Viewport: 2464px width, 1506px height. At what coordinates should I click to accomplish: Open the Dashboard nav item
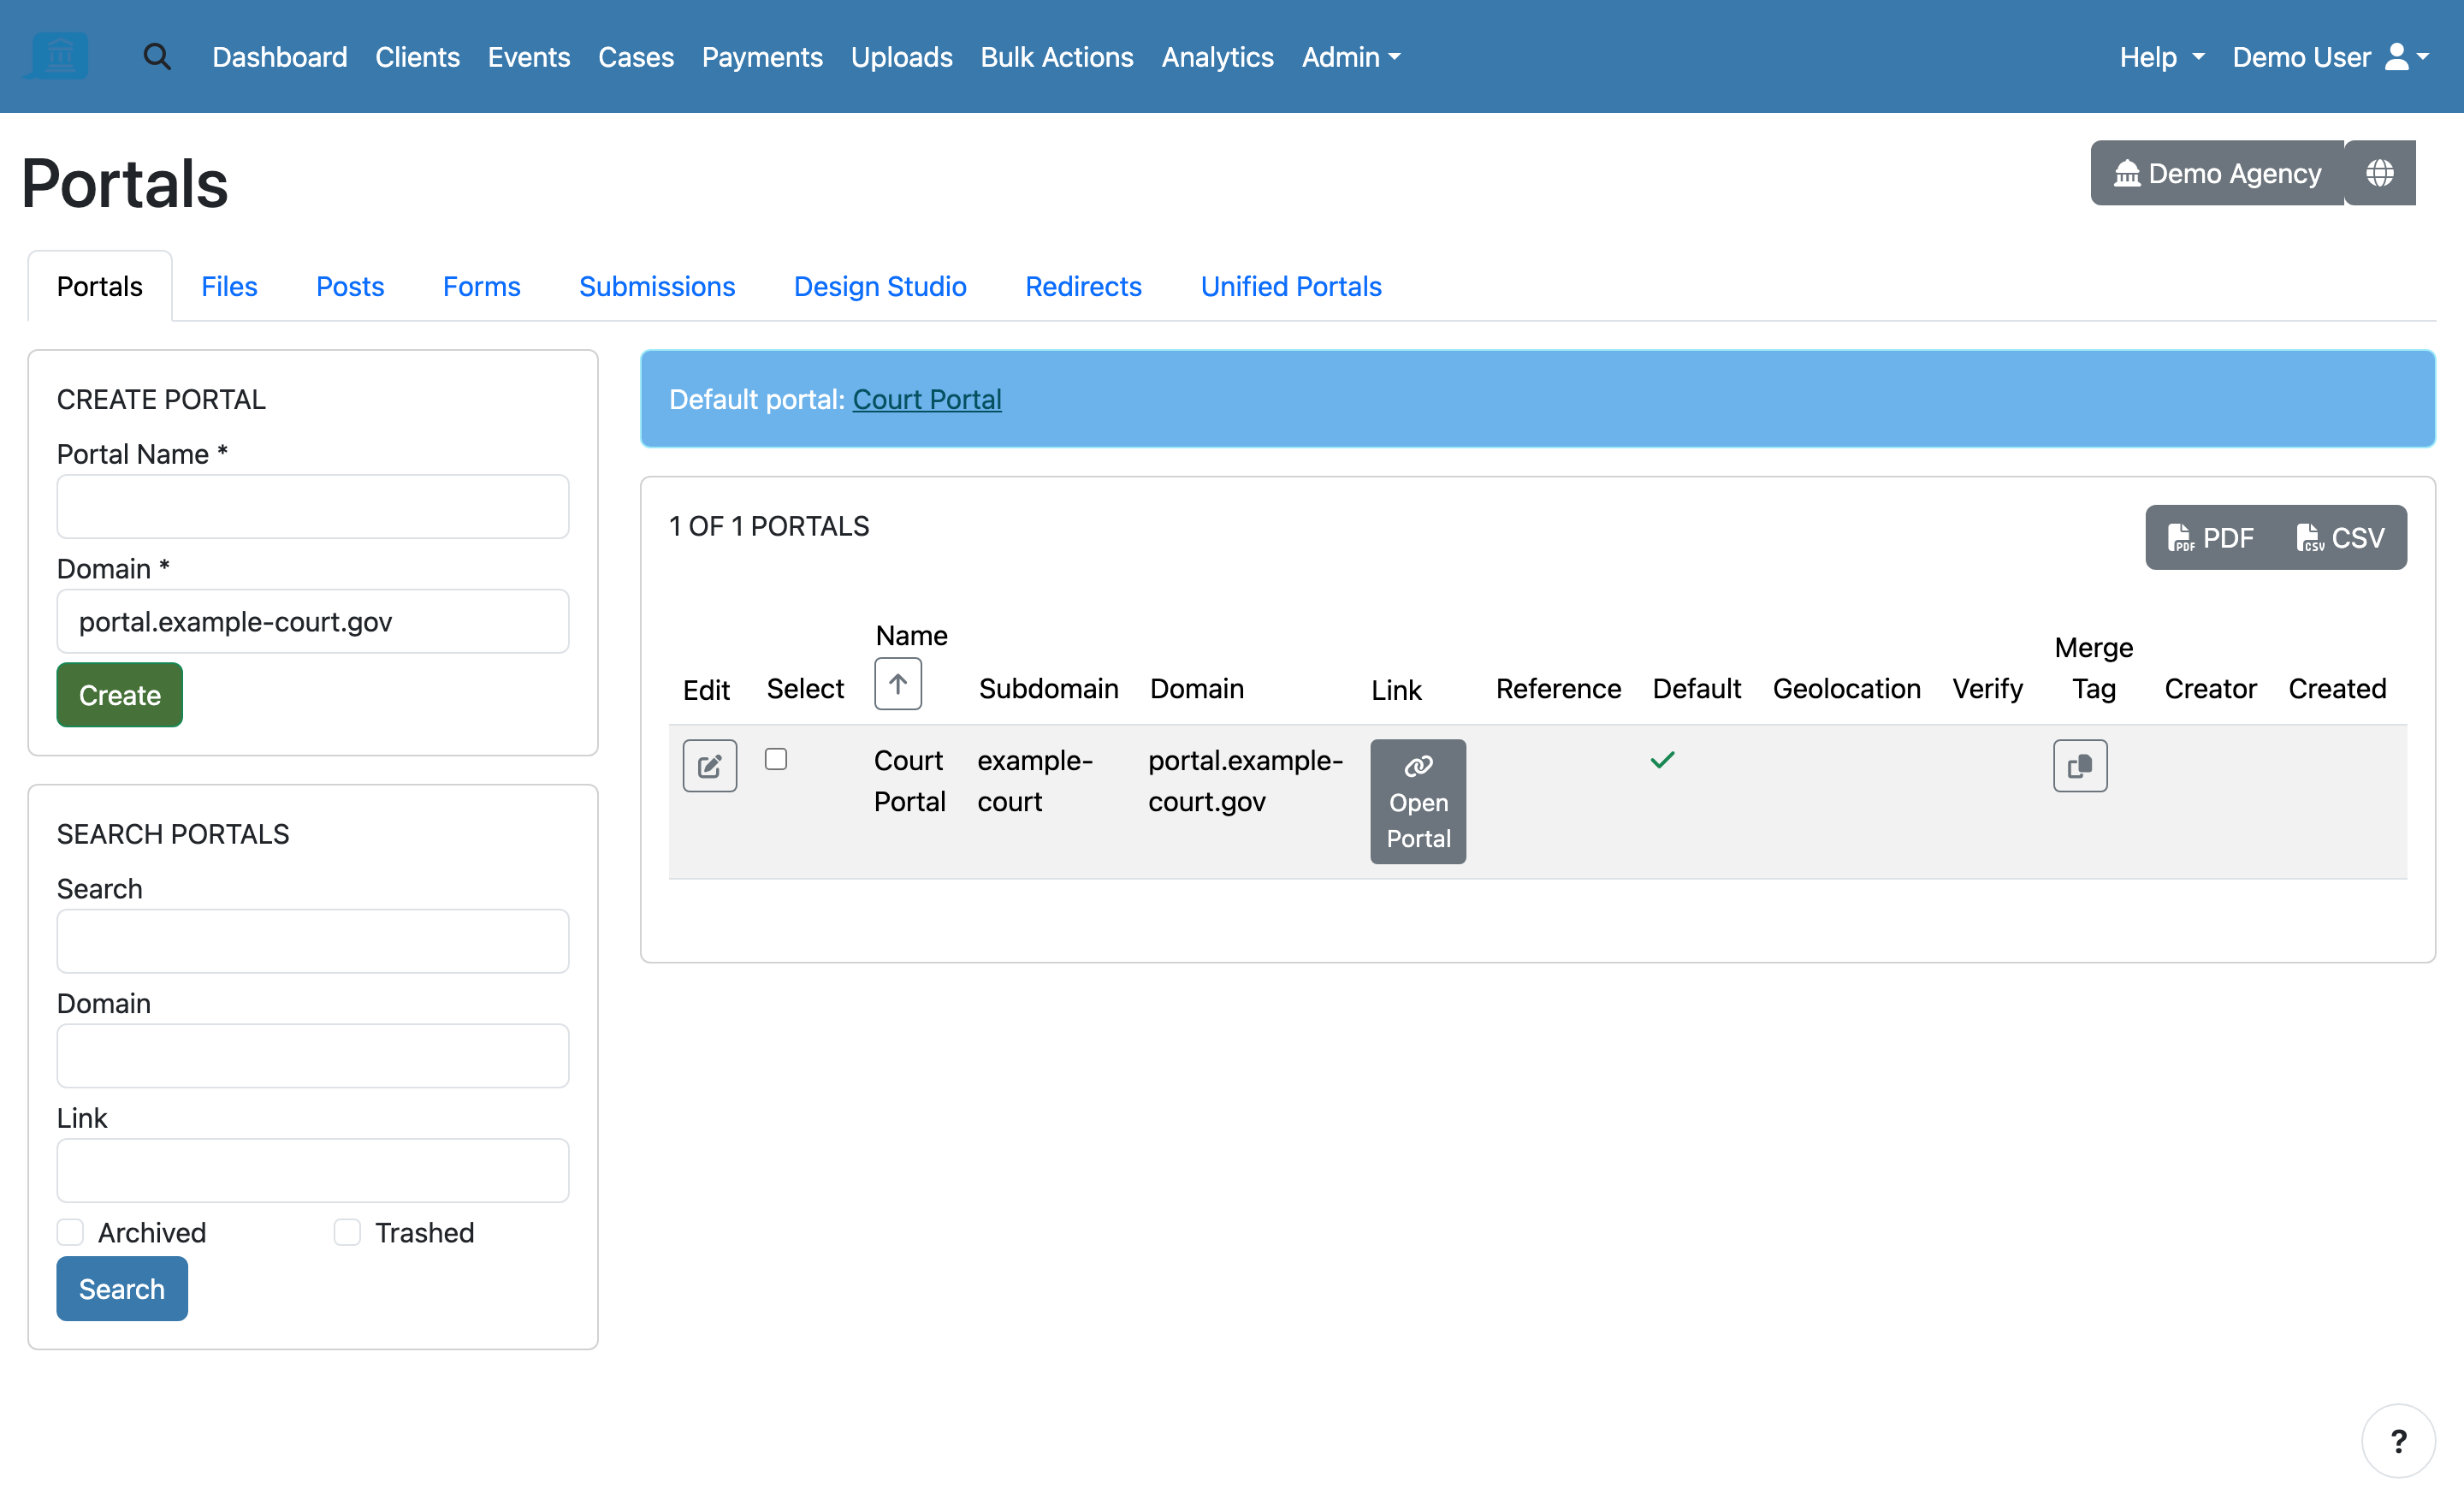[x=280, y=57]
